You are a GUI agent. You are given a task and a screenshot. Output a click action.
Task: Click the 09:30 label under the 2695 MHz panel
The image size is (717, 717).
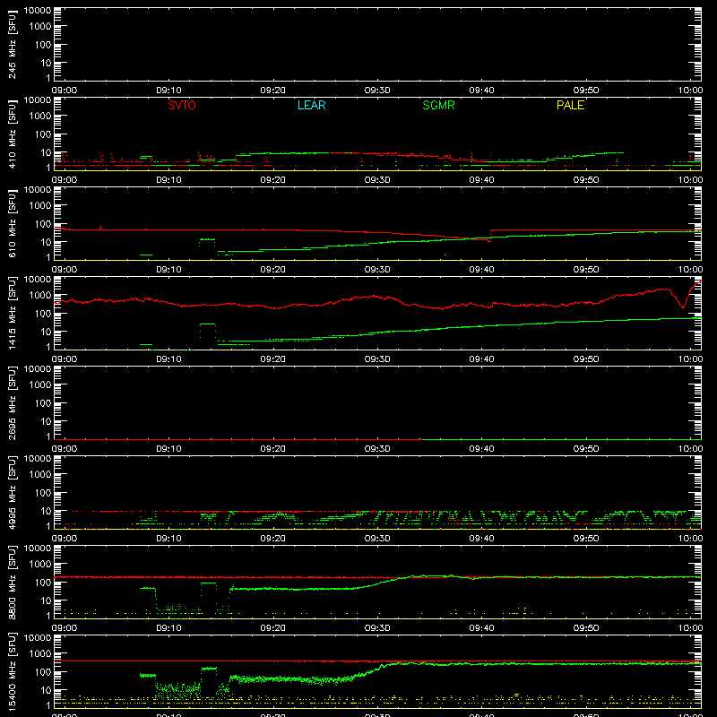point(377,449)
